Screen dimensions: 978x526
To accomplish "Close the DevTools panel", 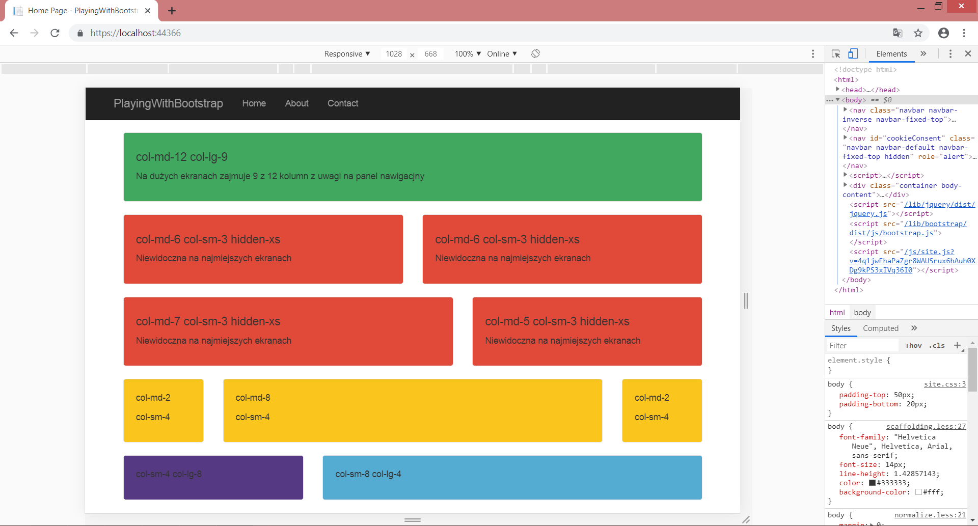I will 968,53.
